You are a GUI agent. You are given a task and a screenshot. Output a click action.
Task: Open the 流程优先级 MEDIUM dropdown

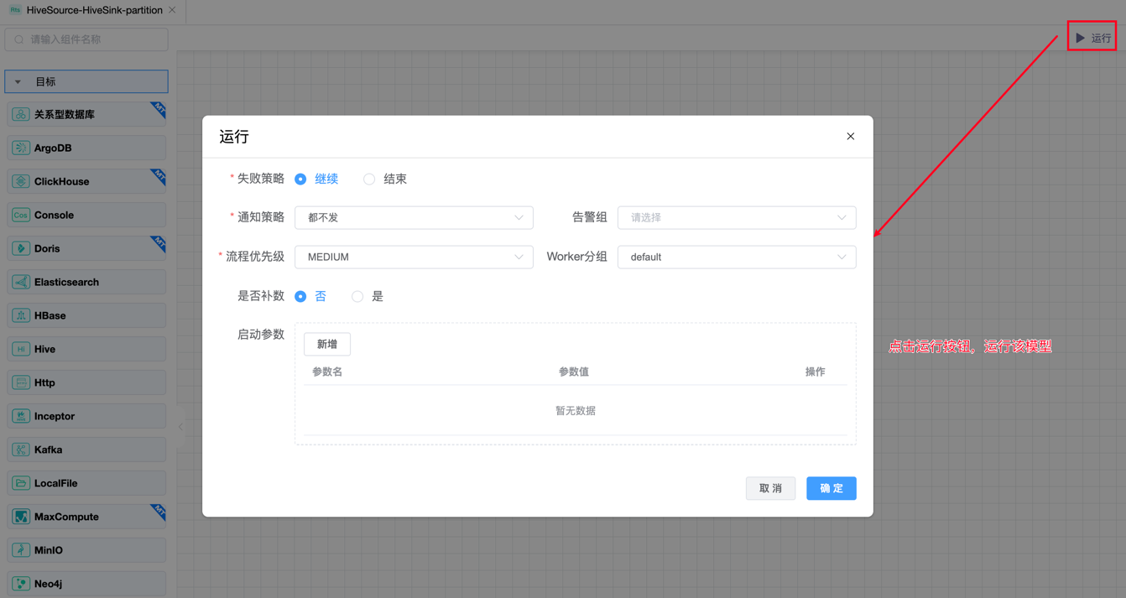[414, 257]
